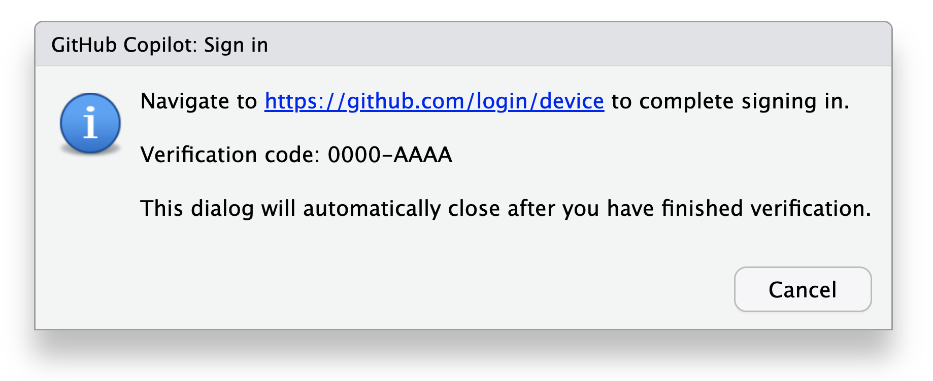Click the 'finished verification.' words at the sentence end

tap(766, 209)
